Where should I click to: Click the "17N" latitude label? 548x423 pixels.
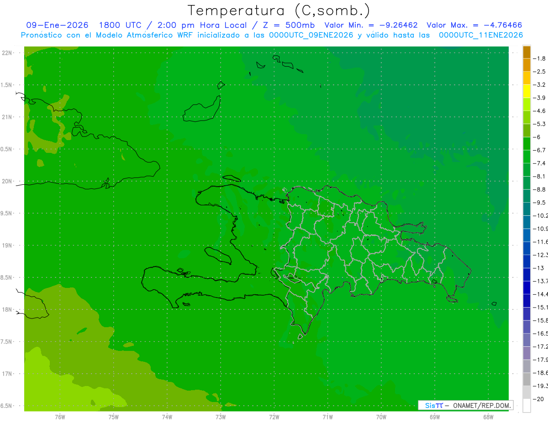point(6,374)
